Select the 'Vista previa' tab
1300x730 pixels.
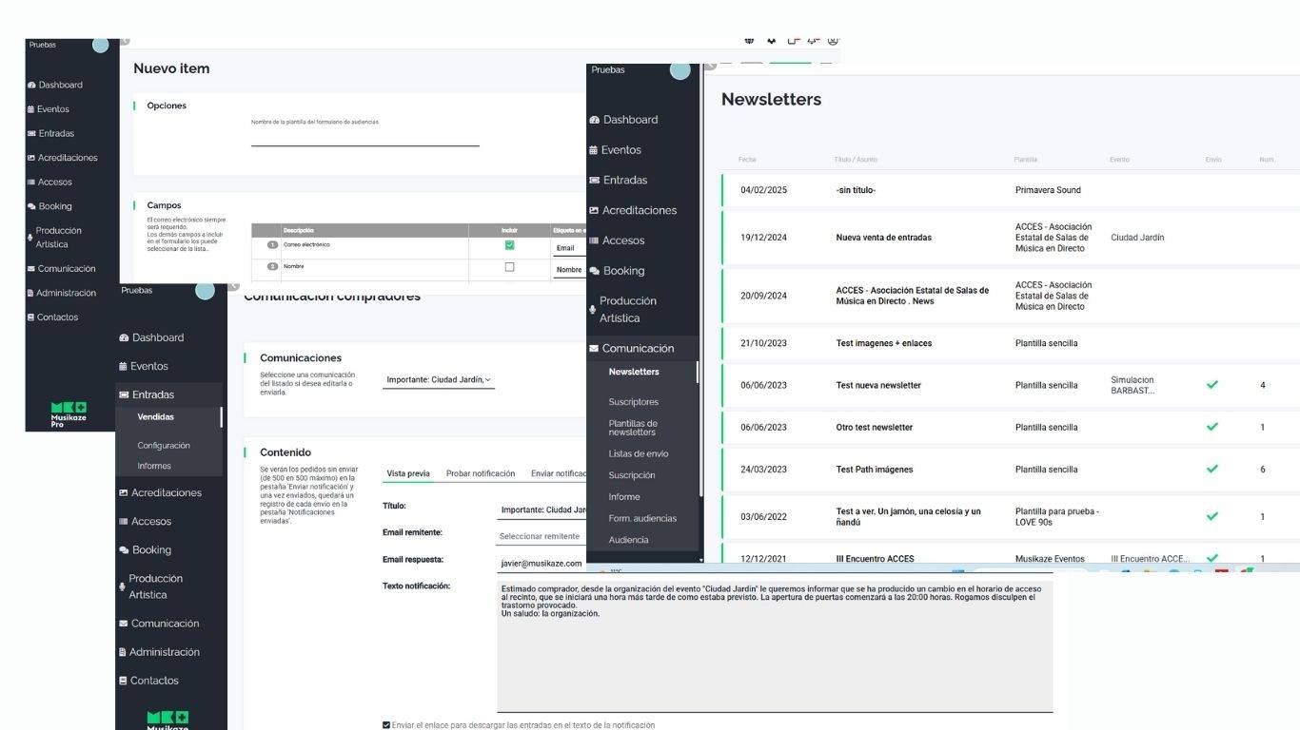tap(407, 473)
